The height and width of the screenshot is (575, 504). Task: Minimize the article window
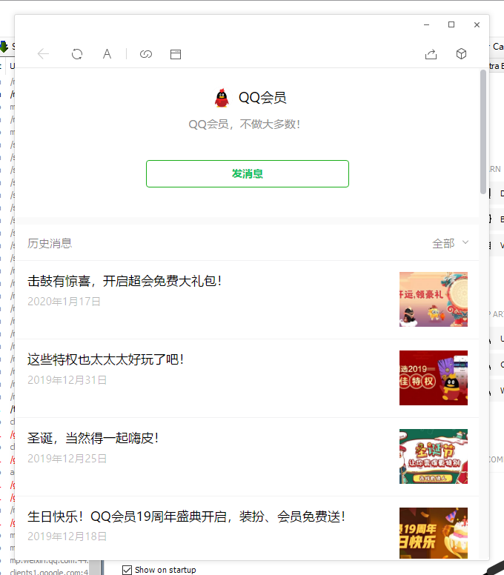(427, 24)
